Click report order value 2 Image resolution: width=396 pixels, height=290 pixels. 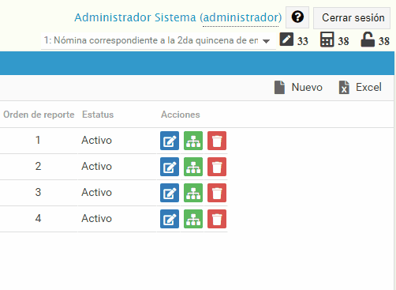38,166
